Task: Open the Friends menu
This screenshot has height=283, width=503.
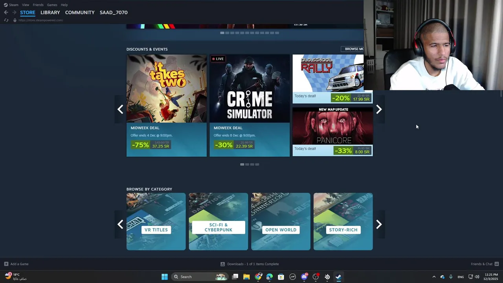Action: [x=38, y=5]
